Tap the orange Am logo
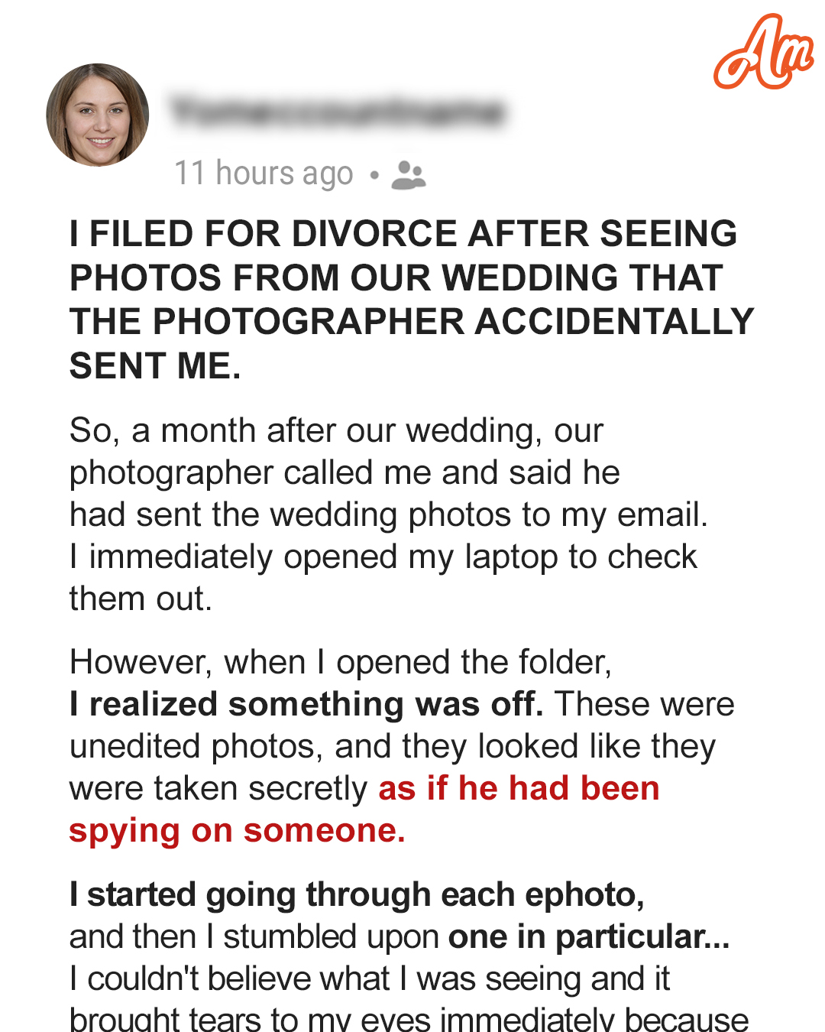The height and width of the screenshot is (1032, 825). (763, 52)
